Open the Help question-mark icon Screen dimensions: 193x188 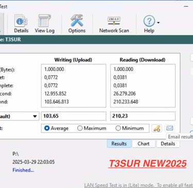(149, 21)
